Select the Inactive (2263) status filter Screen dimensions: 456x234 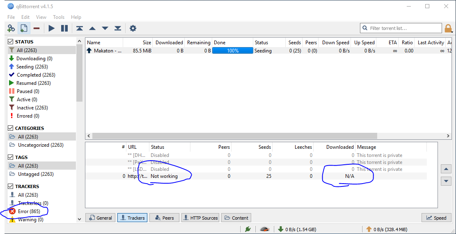coord(32,108)
